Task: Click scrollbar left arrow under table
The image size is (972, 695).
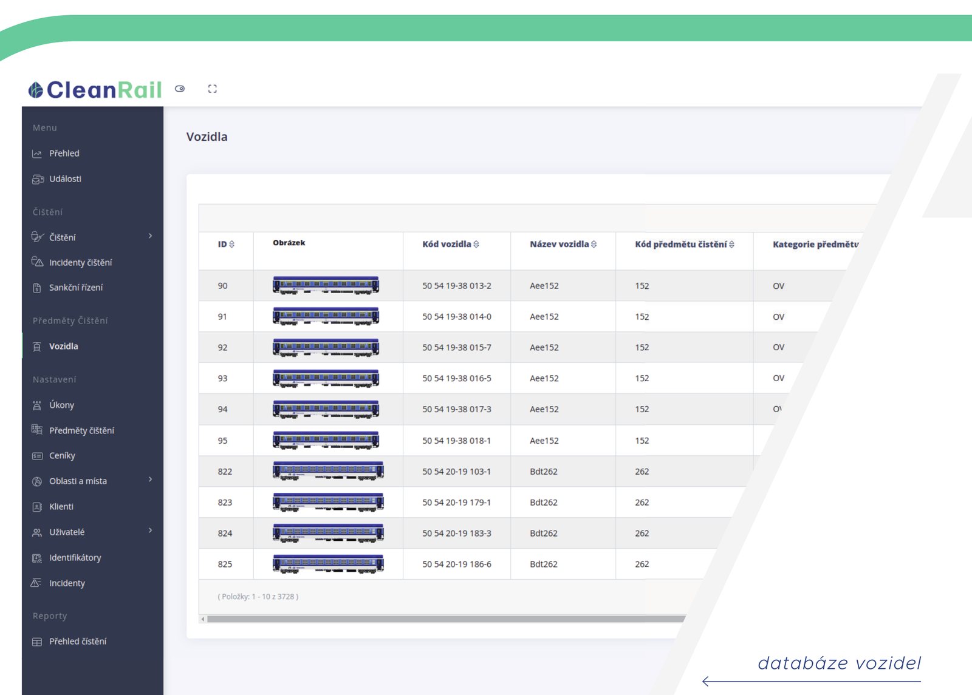Action: [203, 619]
